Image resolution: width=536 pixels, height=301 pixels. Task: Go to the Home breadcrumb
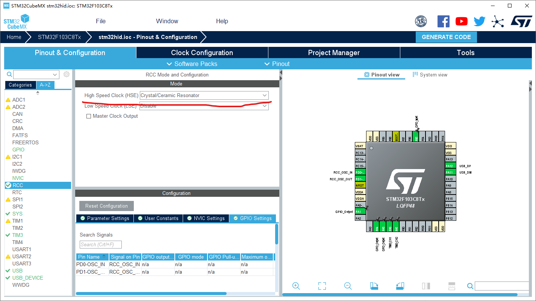(14, 37)
